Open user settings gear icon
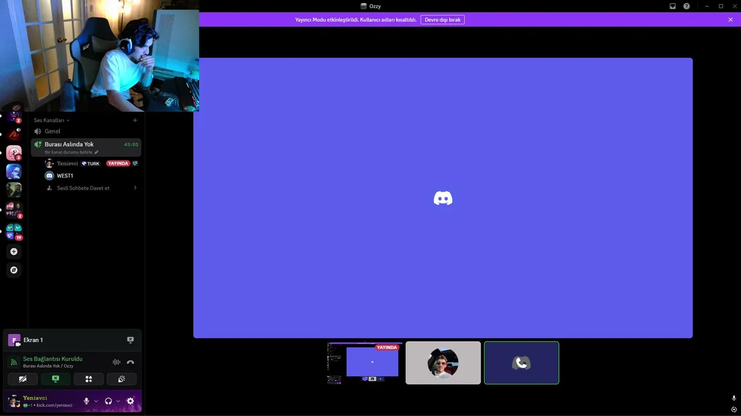The image size is (741, 416). [130, 401]
